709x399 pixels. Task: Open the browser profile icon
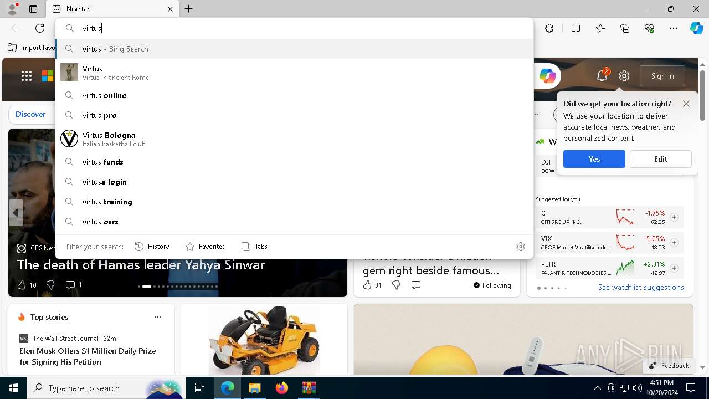click(12, 8)
